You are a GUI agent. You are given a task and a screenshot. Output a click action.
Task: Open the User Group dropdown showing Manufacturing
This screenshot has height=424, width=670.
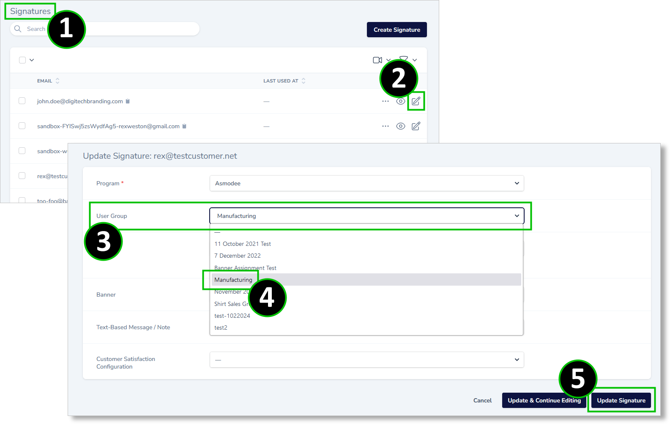coord(367,216)
